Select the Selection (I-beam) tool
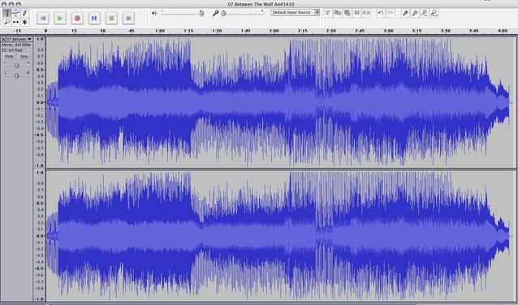The height and width of the screenshot is (305, 518). (7, 13)
